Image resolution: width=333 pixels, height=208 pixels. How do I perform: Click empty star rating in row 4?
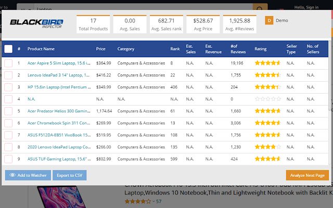(268, 99)
